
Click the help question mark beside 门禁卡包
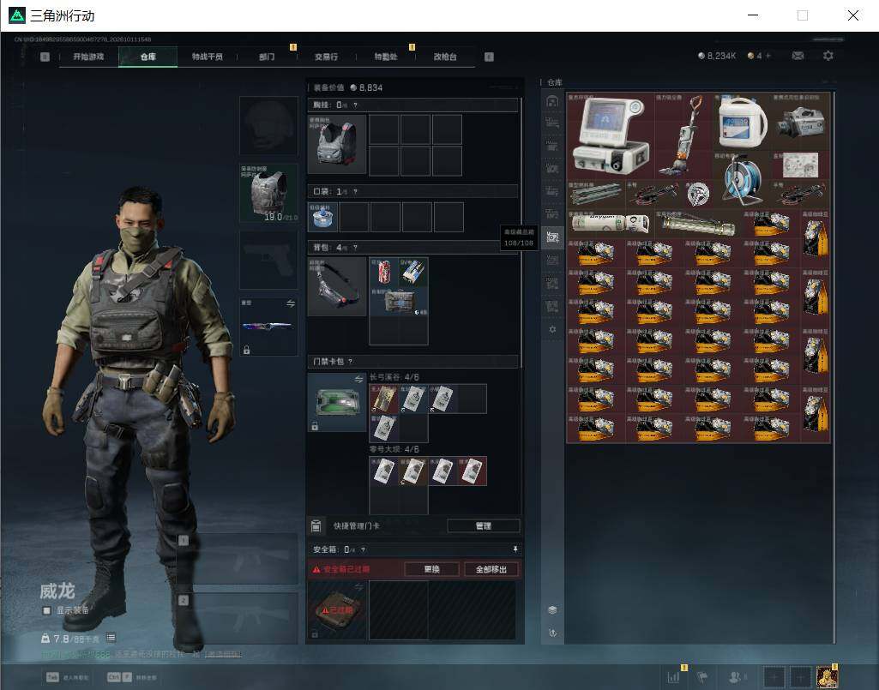[351, 362]
